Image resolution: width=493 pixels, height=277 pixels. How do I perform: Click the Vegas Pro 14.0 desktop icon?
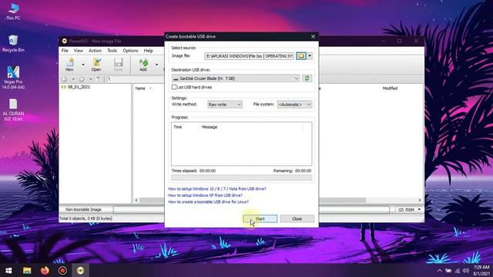(x=13, y=78)
